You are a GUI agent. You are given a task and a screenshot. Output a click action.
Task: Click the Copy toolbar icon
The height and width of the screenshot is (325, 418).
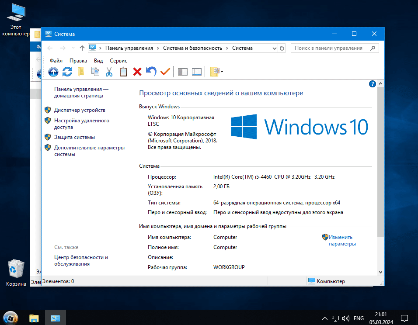click(95, 72)
